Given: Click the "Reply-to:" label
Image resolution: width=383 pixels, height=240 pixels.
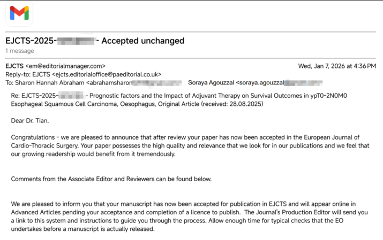Looking at the screenshot, I should (x=19, y=74).
